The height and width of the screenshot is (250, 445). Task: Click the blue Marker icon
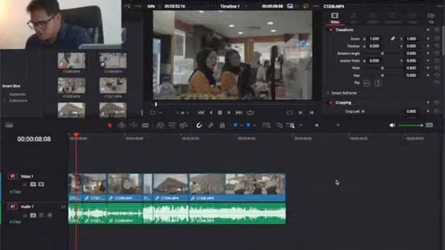(x=248, y=125)
